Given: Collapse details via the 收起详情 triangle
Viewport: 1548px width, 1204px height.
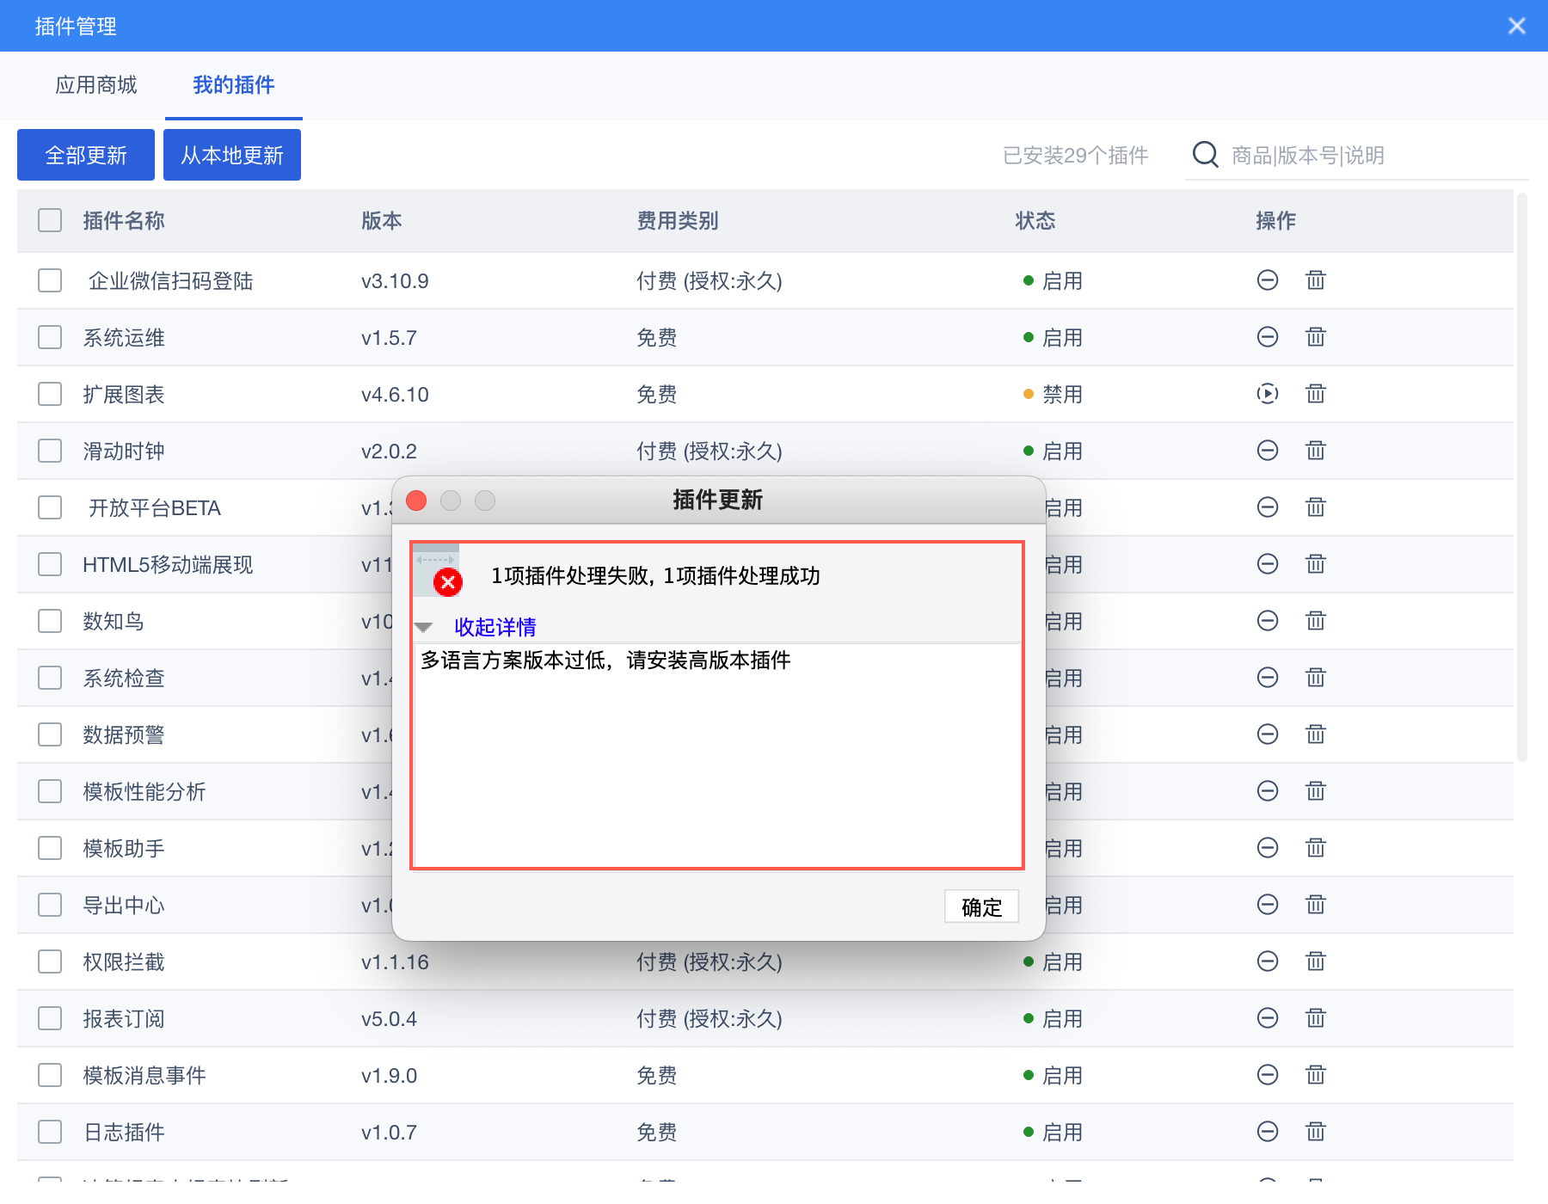Looking at the screenshot, I should pos(423,627).
